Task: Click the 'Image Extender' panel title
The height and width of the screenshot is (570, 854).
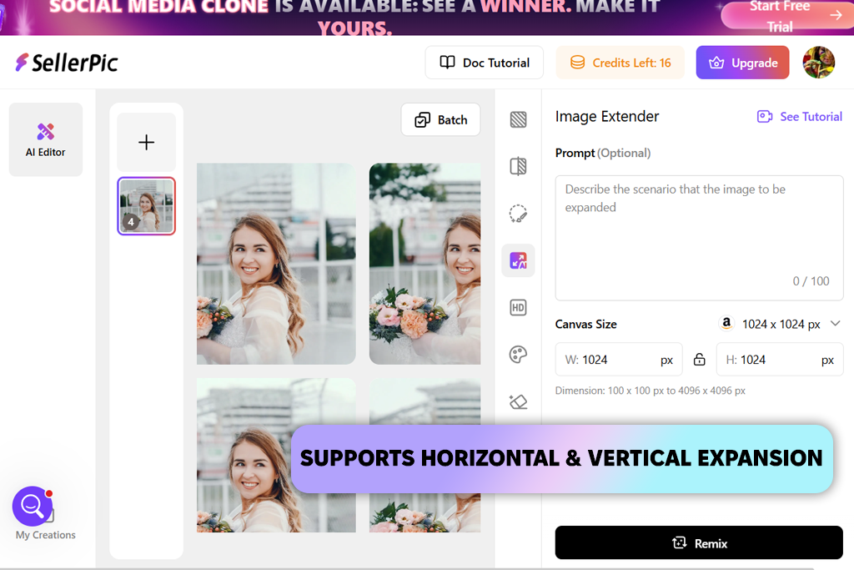Action: (x=607, y=117)
